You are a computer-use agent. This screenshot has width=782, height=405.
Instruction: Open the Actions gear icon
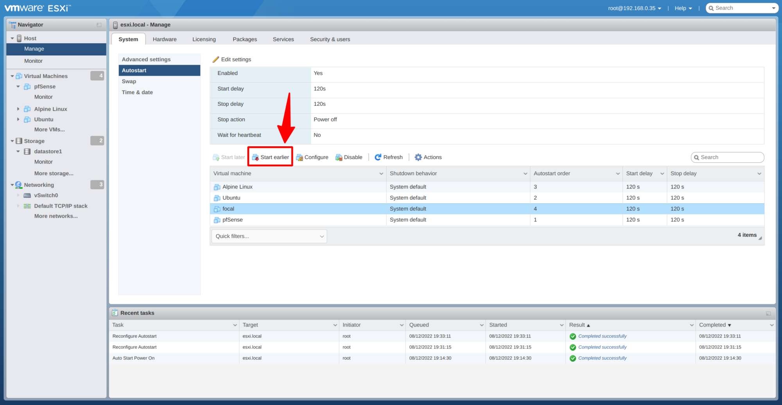pyautogui.click(x=418, y=157)
